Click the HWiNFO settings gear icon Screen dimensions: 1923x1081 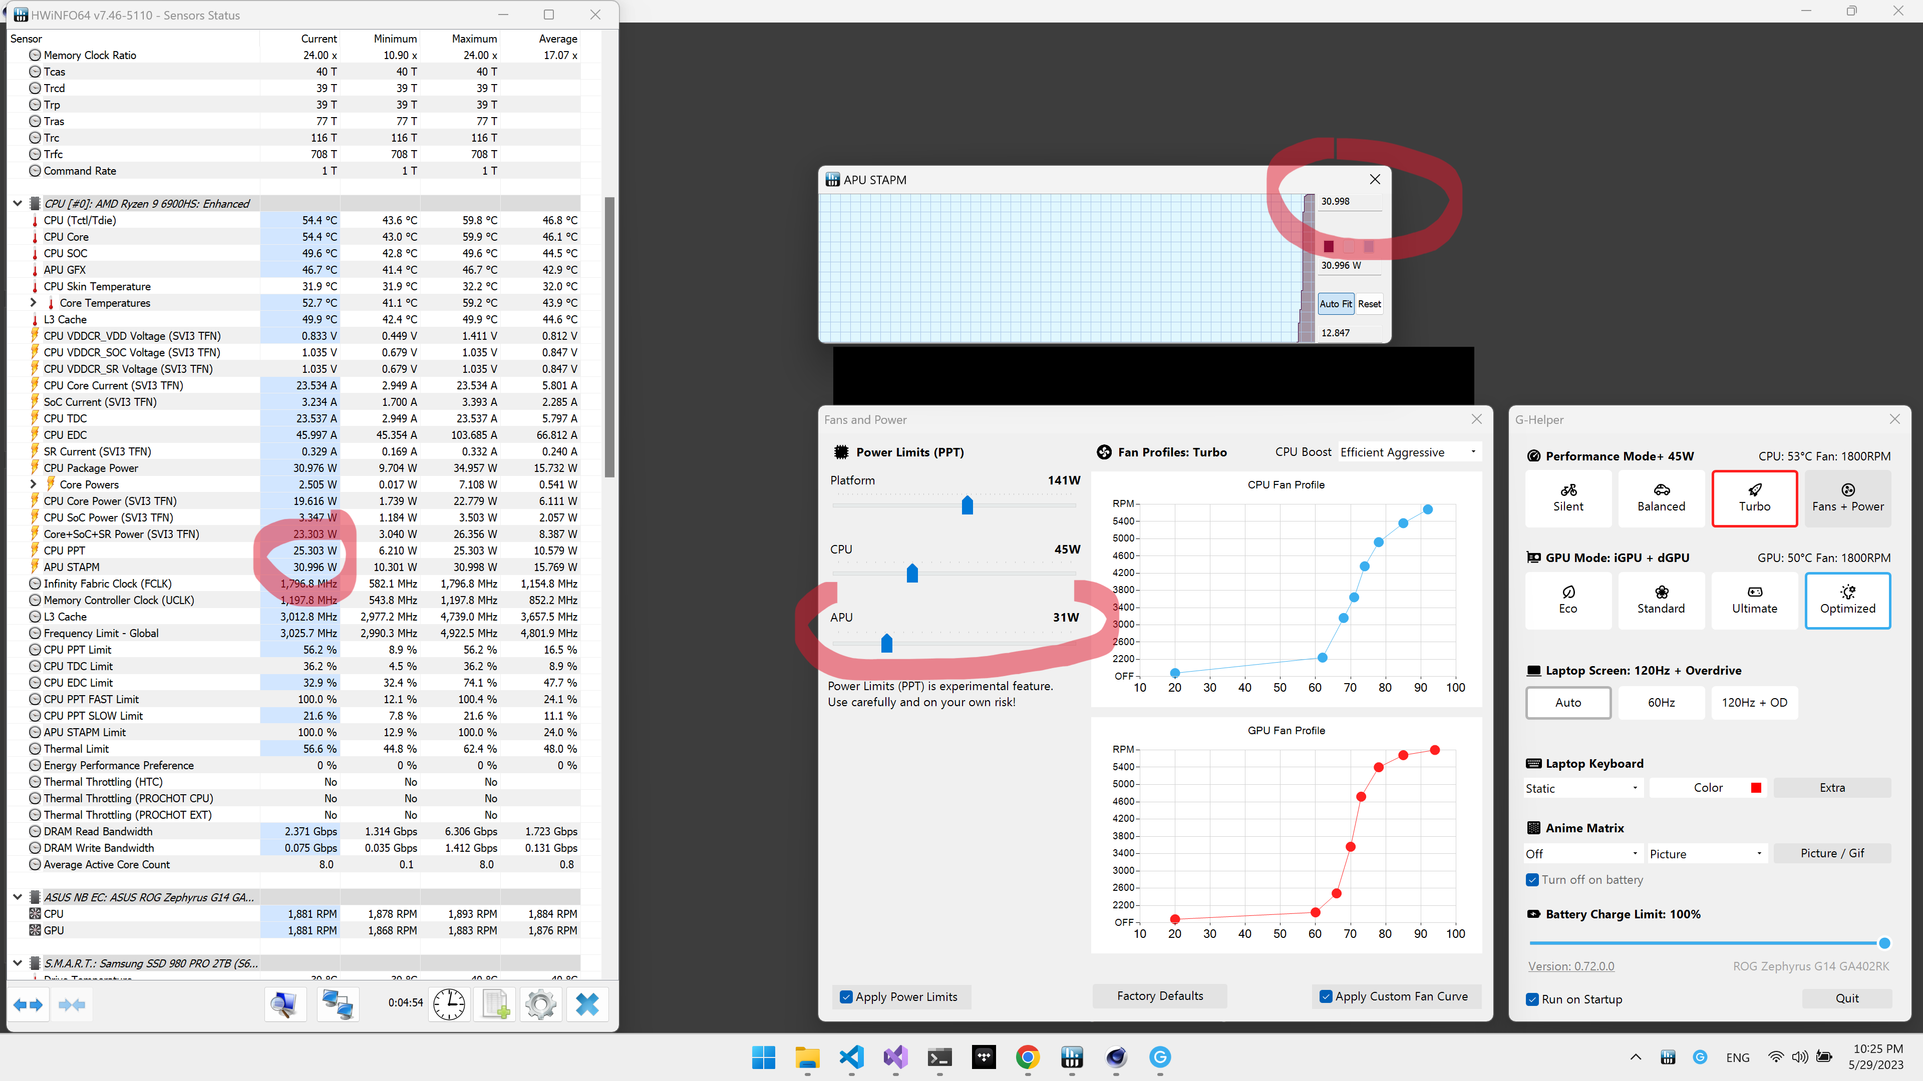pos(540,1004)
